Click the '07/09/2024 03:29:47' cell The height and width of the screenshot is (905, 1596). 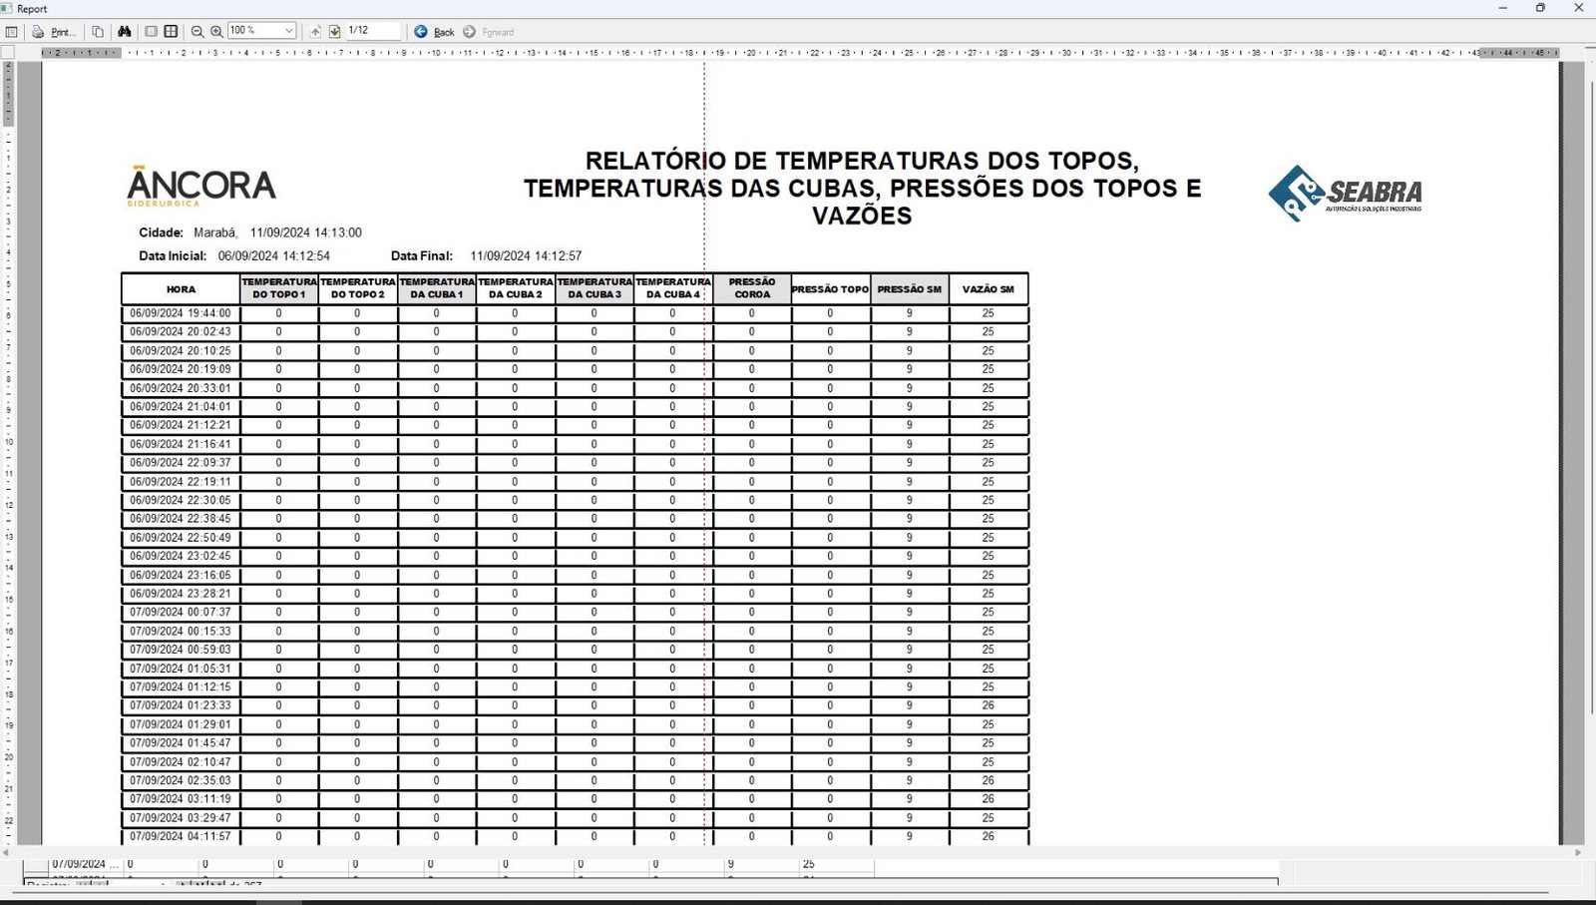181,818
